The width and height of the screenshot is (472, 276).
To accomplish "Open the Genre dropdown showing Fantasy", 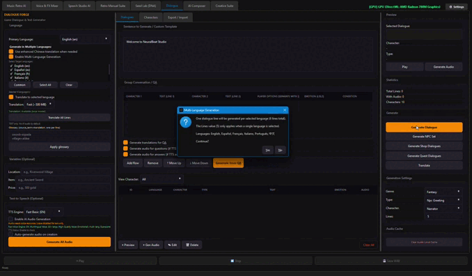I will [x=443, y=192].
